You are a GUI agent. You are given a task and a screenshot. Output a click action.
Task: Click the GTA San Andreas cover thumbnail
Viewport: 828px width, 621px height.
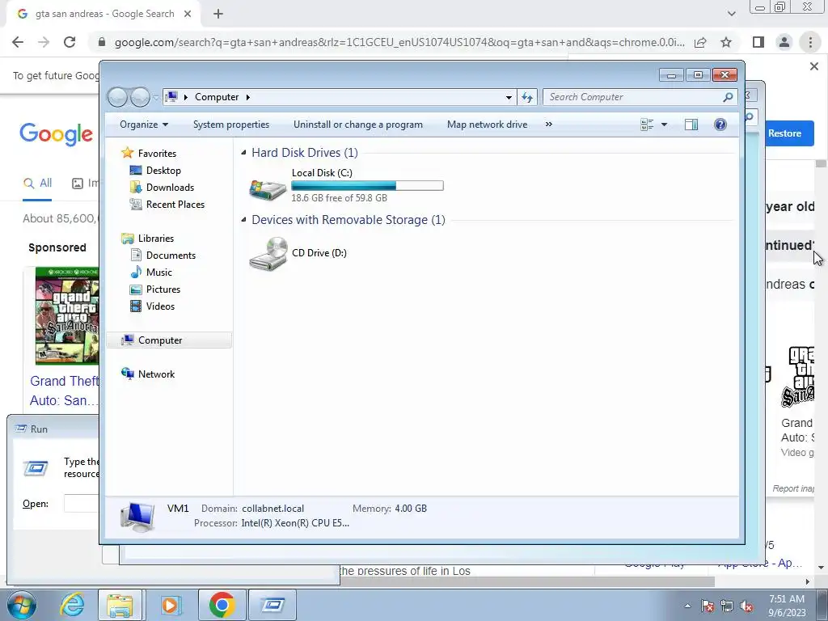pyautogui.click(x=66, y=315)
